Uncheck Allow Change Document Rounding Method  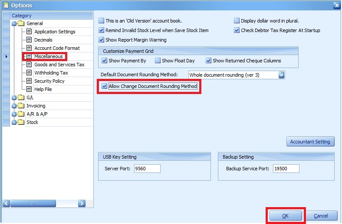pyautogui.click(x=104, y=87)
